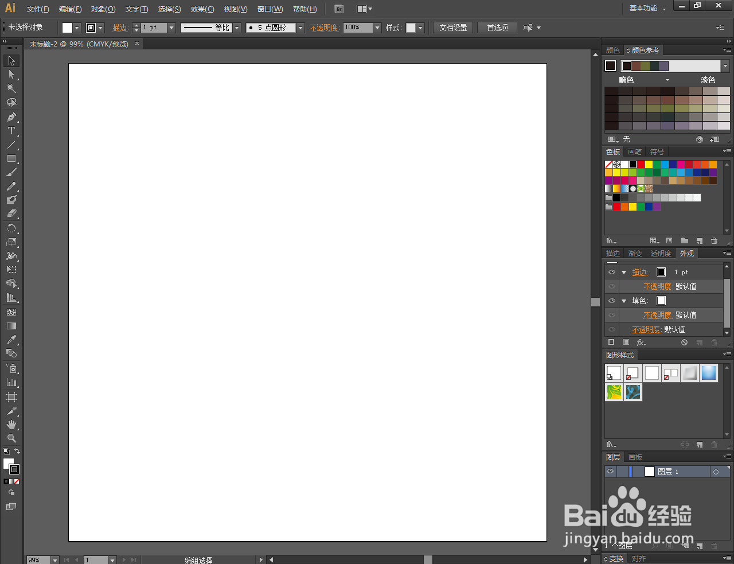The width and height of the screenshot is (734, 564).
Task: Pick the Pencil tool
Action: pyautogui.click(x=11, y=186)
